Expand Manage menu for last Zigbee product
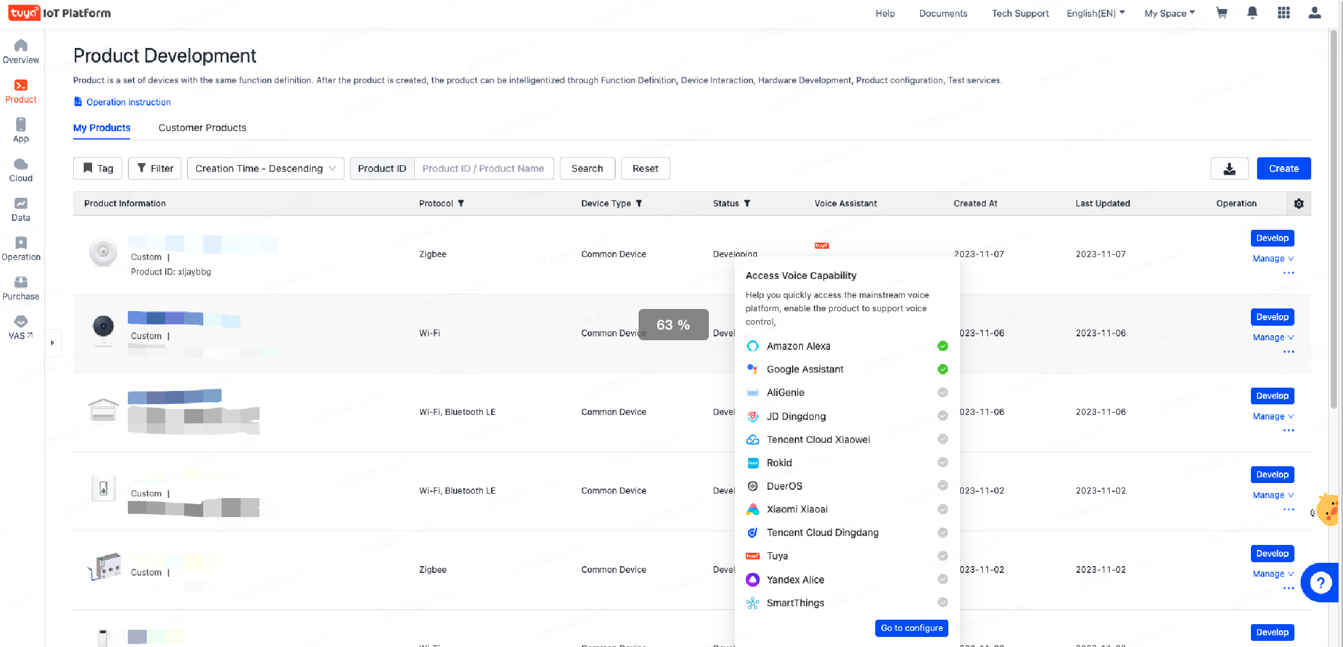This screenshot has height=647, width=1343. pos(1273,574)
